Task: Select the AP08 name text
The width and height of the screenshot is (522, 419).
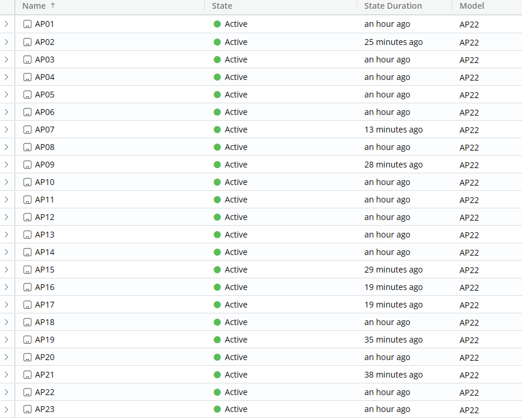Action: pyautogui.click(x=44, y=147)
